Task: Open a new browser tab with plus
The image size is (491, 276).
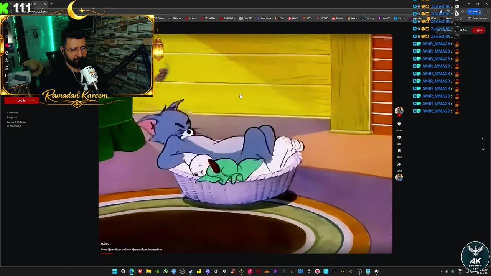Action: click(52, 4)
